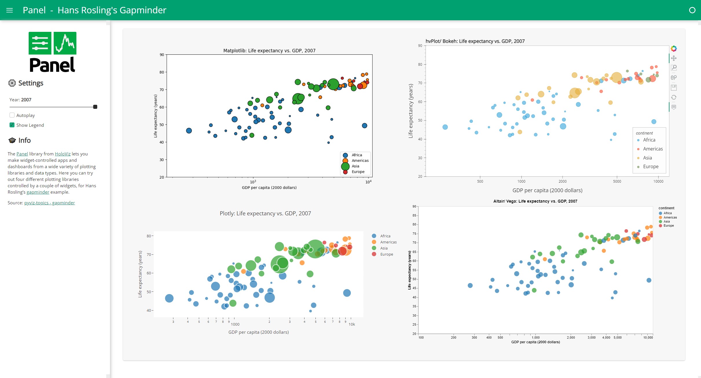Click the Settings gear icon in the sidebar
Image resolution: width=701 pixels, height=378 pixels.
click(12, 83)
